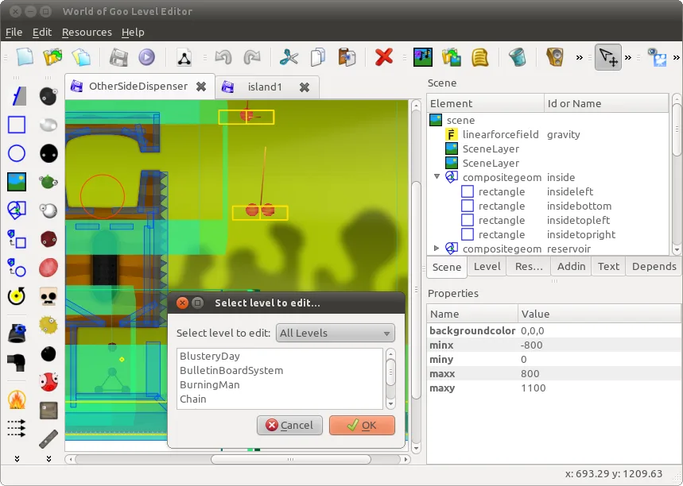Expand the compositegeom reservoir node
Viewport: 683px width, 486px height.
[437, 248]
